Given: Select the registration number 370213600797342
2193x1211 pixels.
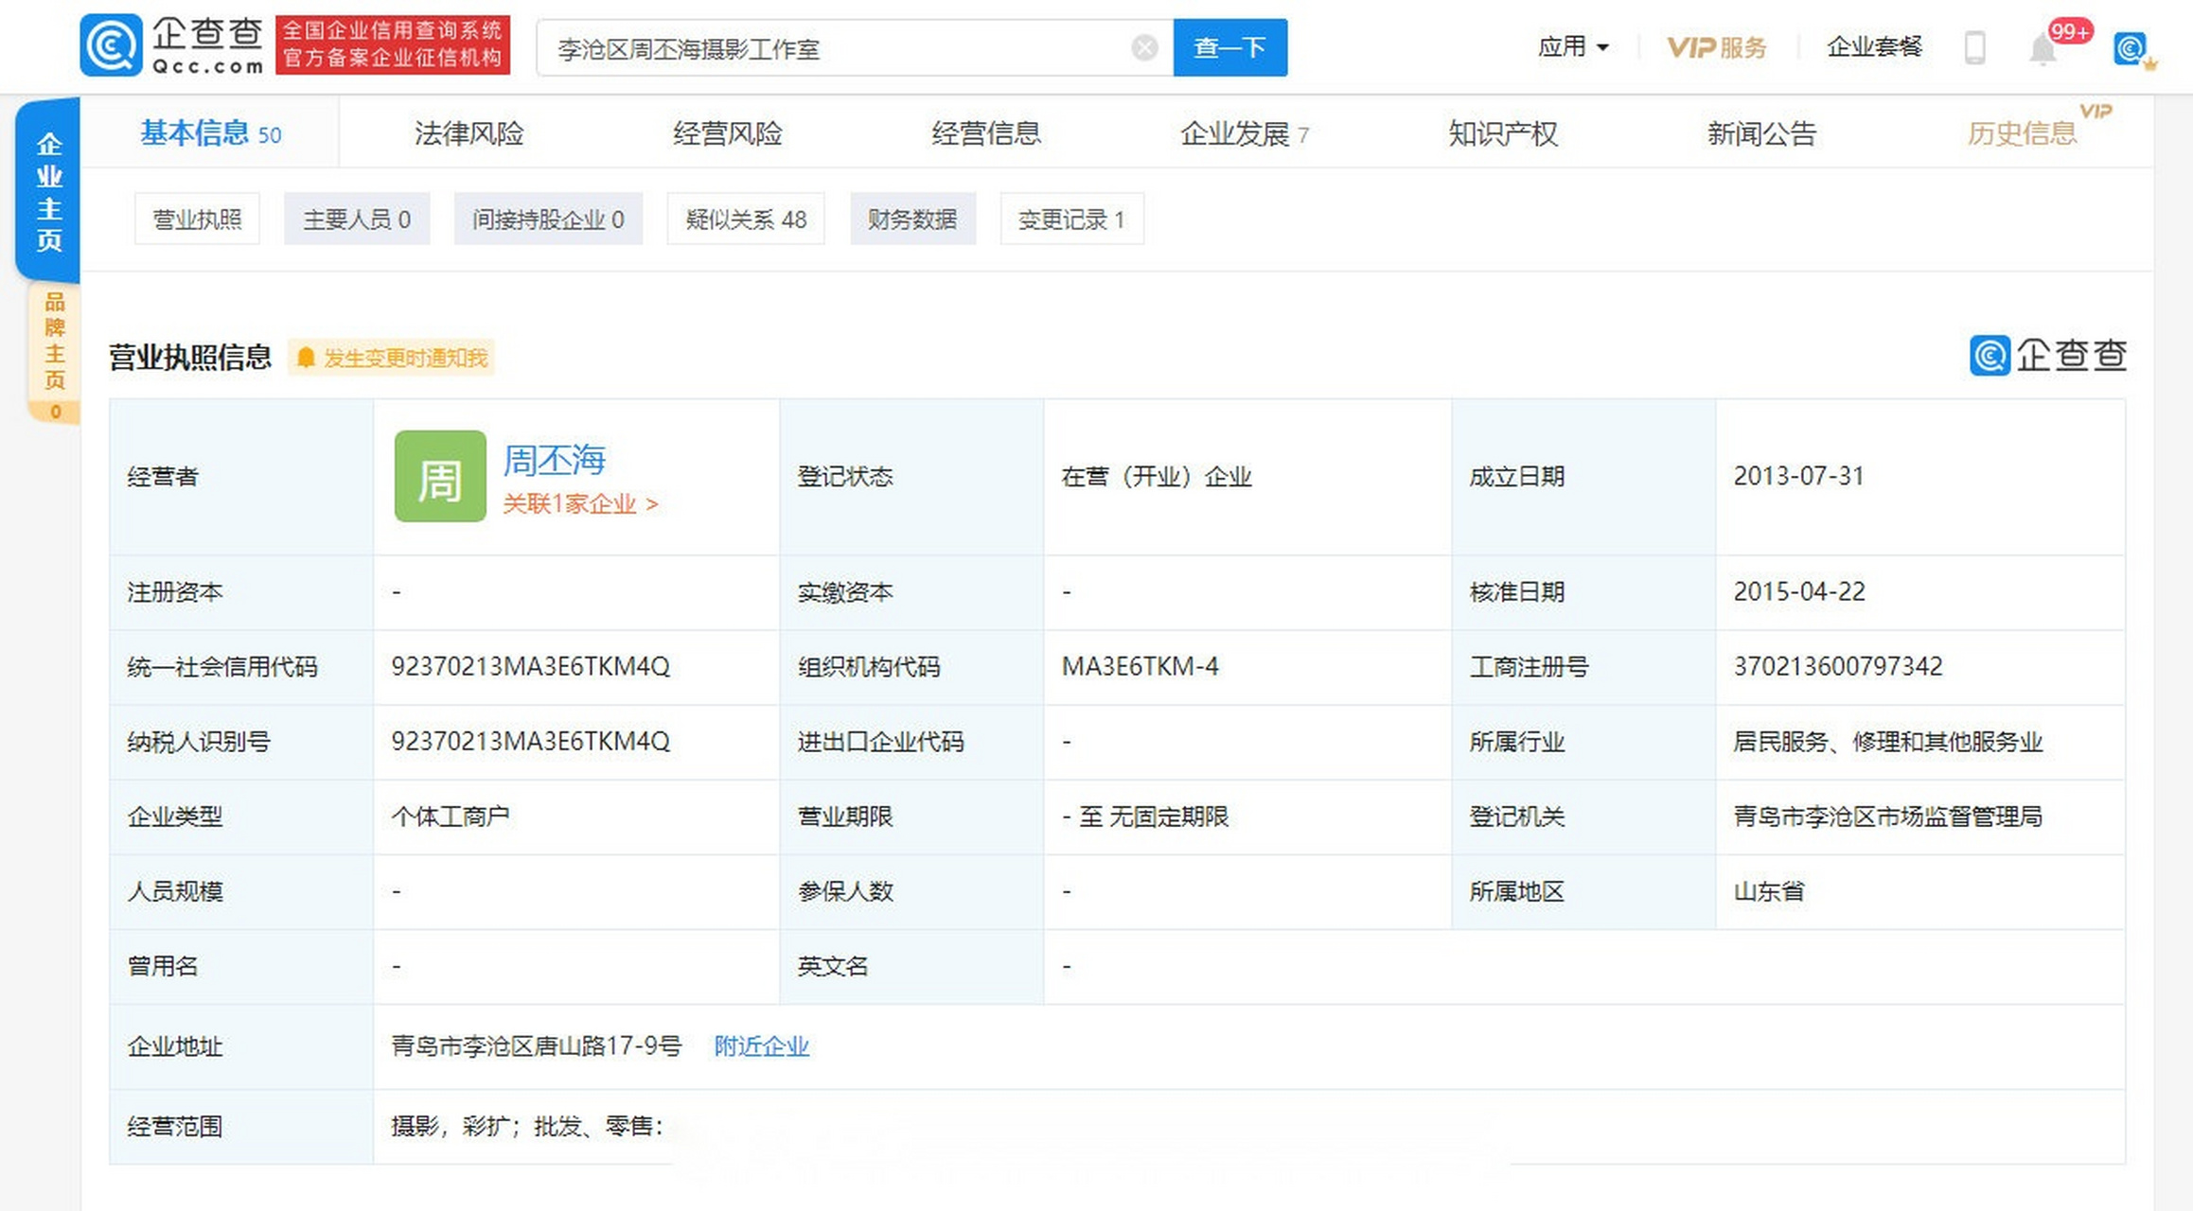Looking at the screenshot, I should (1837, 667).
